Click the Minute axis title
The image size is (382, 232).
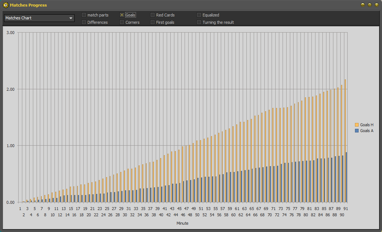[x=182, y=223]
